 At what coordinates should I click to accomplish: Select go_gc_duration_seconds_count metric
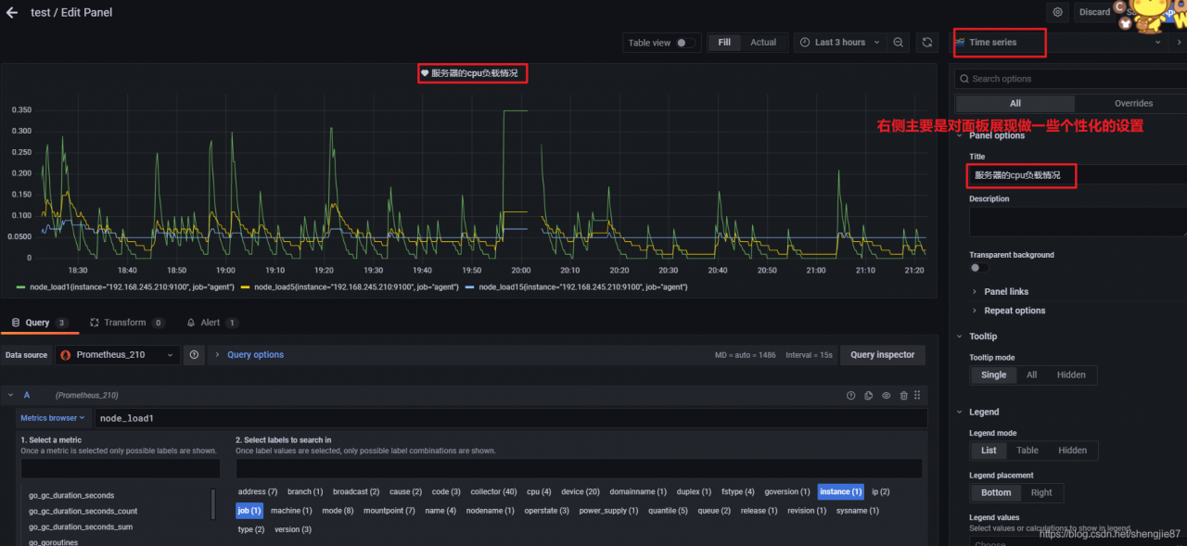(83, 511)
